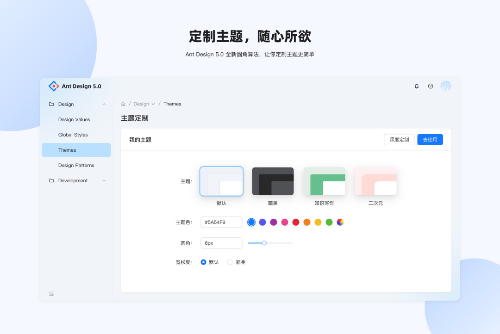
Task: Pick the green color swatch
Action: click(329, 222)
